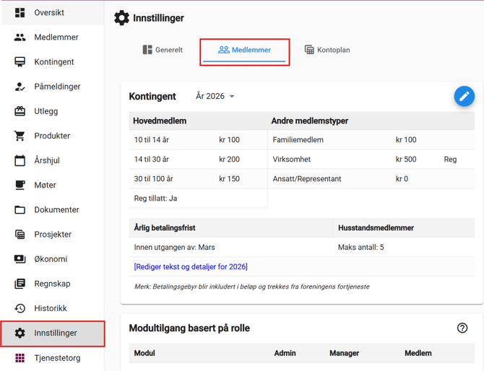Open Årshjul calendar icon
Screen dimensions: 484x371
point(20,160)
